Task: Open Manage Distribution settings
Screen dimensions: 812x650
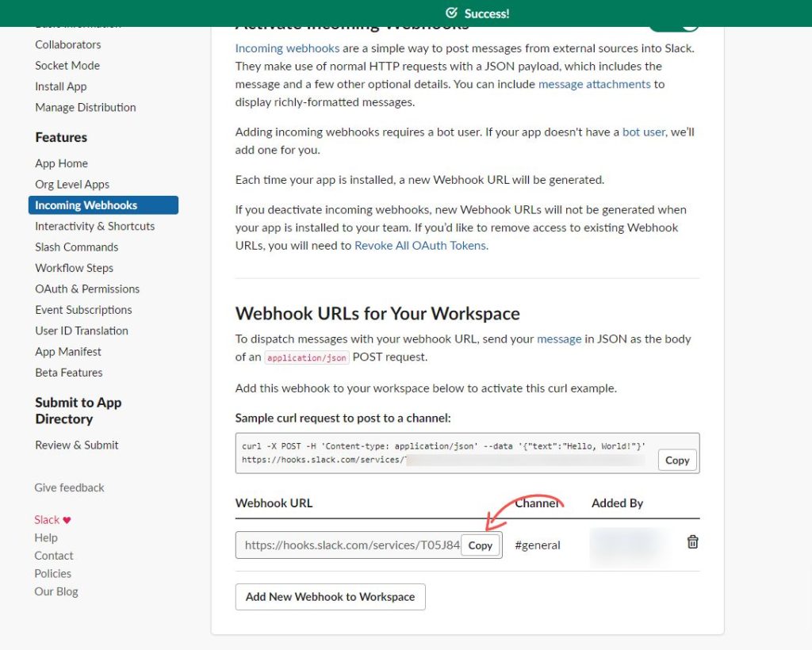Action: [x=86, y=108]
